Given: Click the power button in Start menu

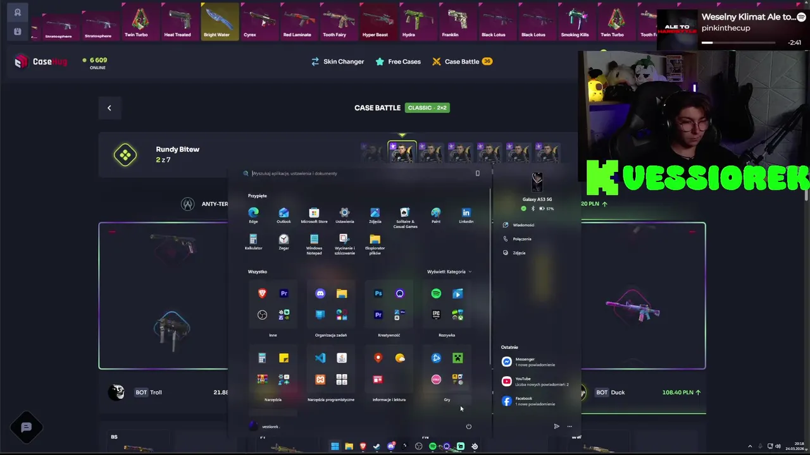Looking at the screenshot, I should pyautogui.click(x=469, y=427).
